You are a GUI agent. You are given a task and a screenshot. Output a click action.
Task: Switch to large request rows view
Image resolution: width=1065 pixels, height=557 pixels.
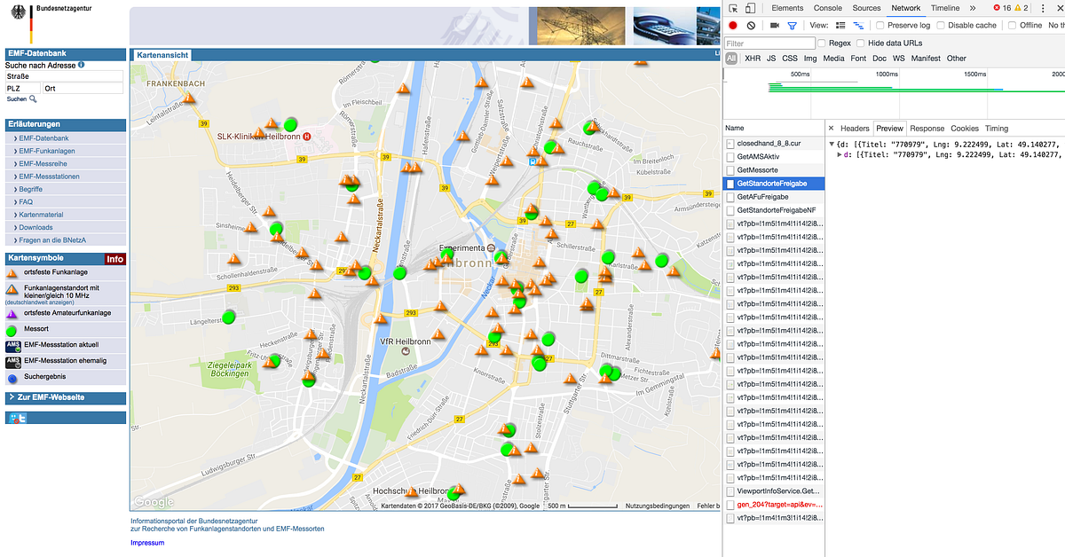click(x=841, y=26)
